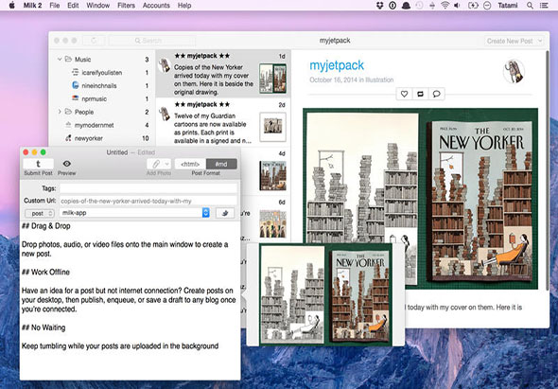Click nineinchnails blog avatar icon
Screen dimensions: 558x389
pos(75,85)
